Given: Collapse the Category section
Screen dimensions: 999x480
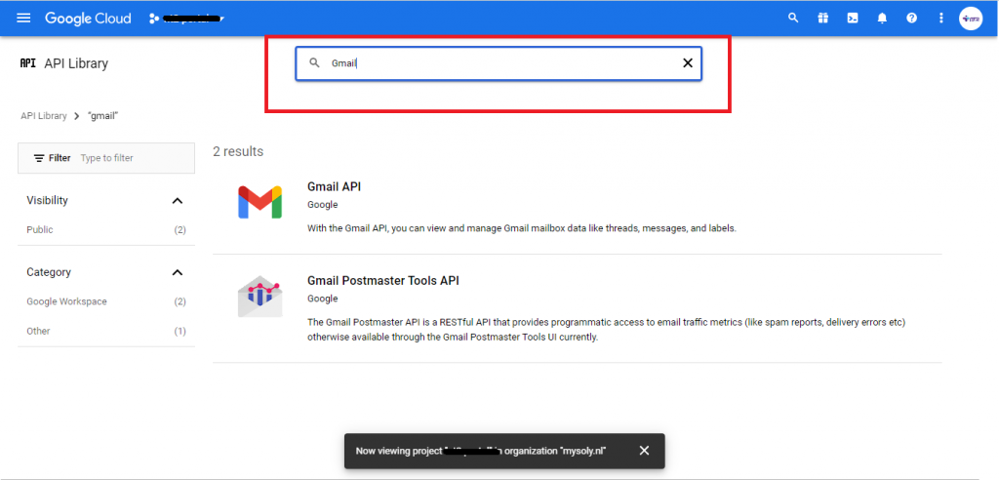Looking at the screenshot, I should [x=178, y=272].
